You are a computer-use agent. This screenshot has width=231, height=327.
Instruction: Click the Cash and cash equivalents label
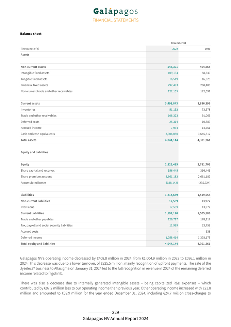point(38,134)
